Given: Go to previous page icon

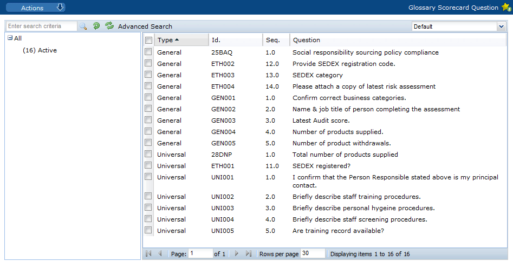Looking at the screenshot, I should point(160,253).
